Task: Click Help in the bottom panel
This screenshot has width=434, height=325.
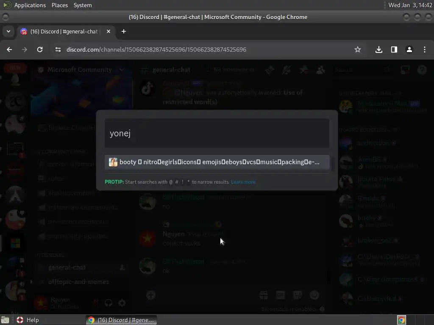Action: point(28,320)
